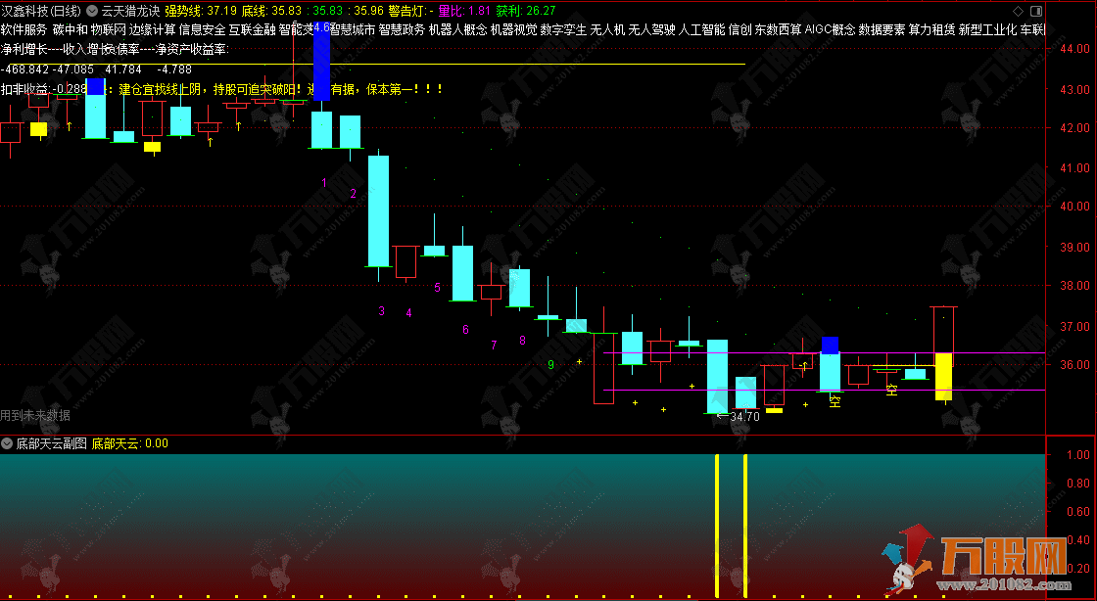The height and width of the screenshot is (601, 1097).
Task: Click the -468.842 net profit growth value
Action: (x=25, y=69)
